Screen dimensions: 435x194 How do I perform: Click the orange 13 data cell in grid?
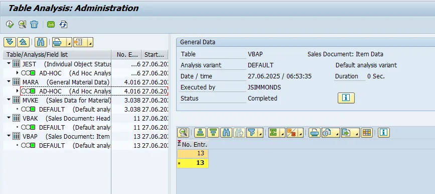(193, 153)
